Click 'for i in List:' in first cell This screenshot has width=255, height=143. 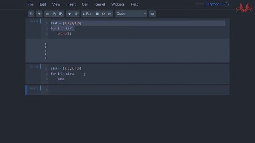pos(63,28)
